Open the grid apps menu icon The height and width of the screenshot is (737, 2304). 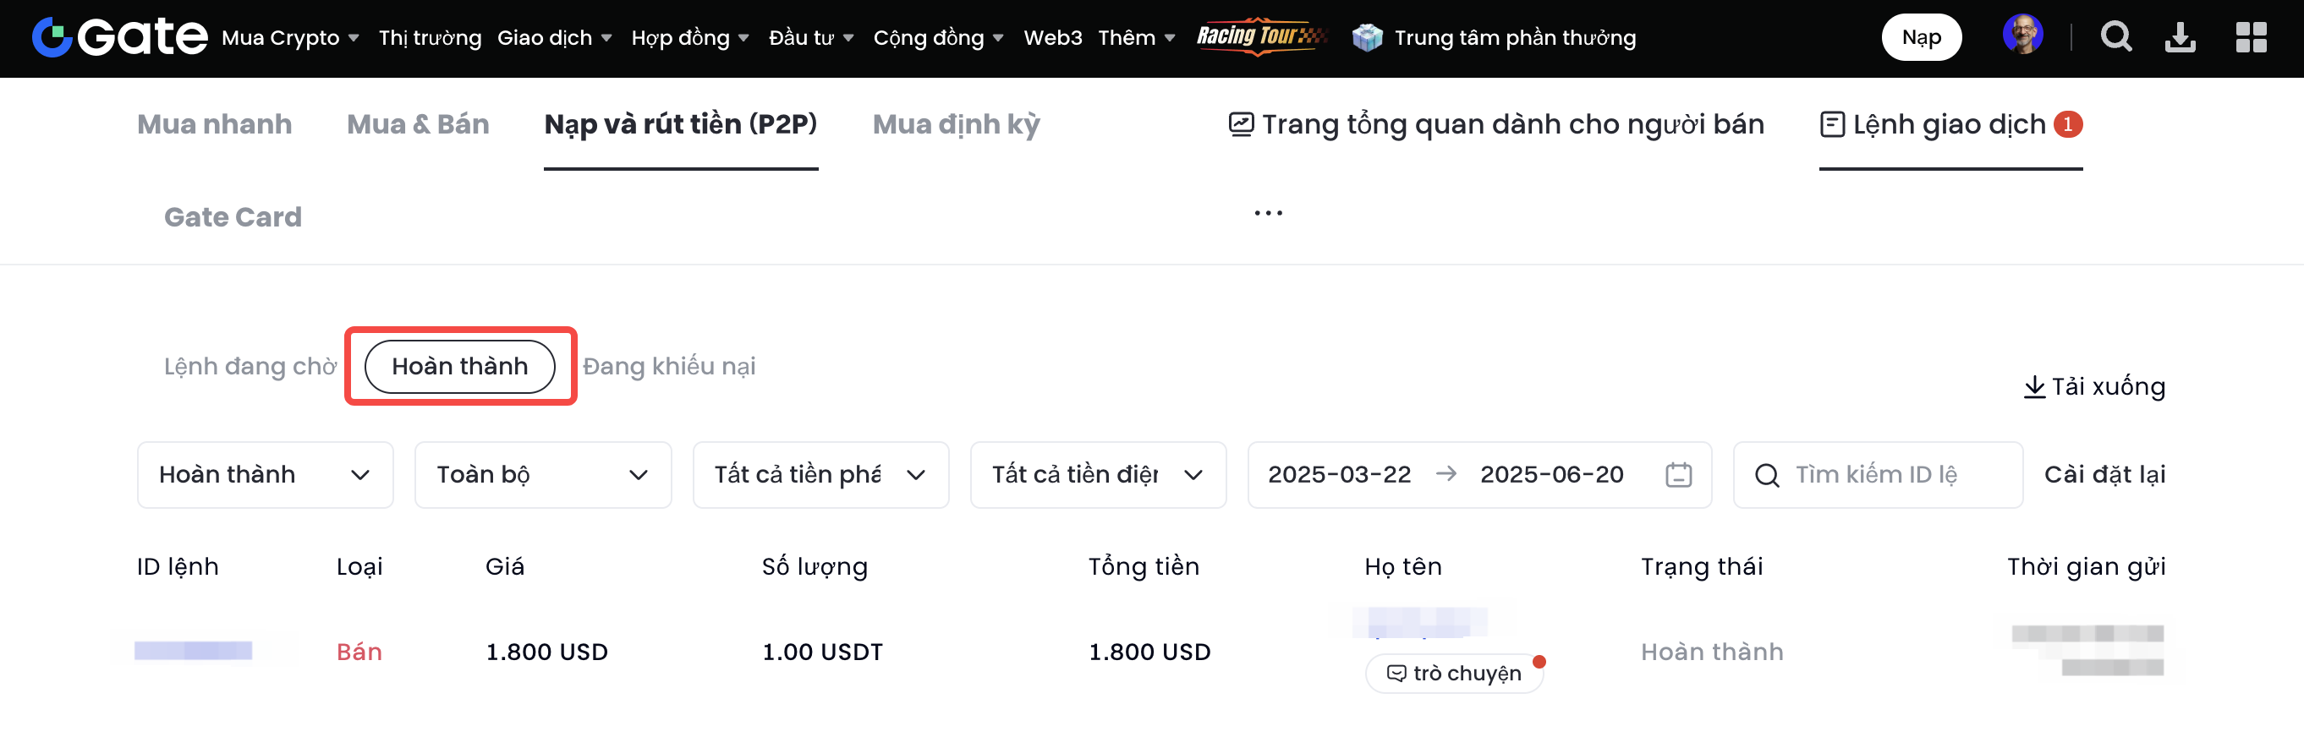tap(2251, 37)
